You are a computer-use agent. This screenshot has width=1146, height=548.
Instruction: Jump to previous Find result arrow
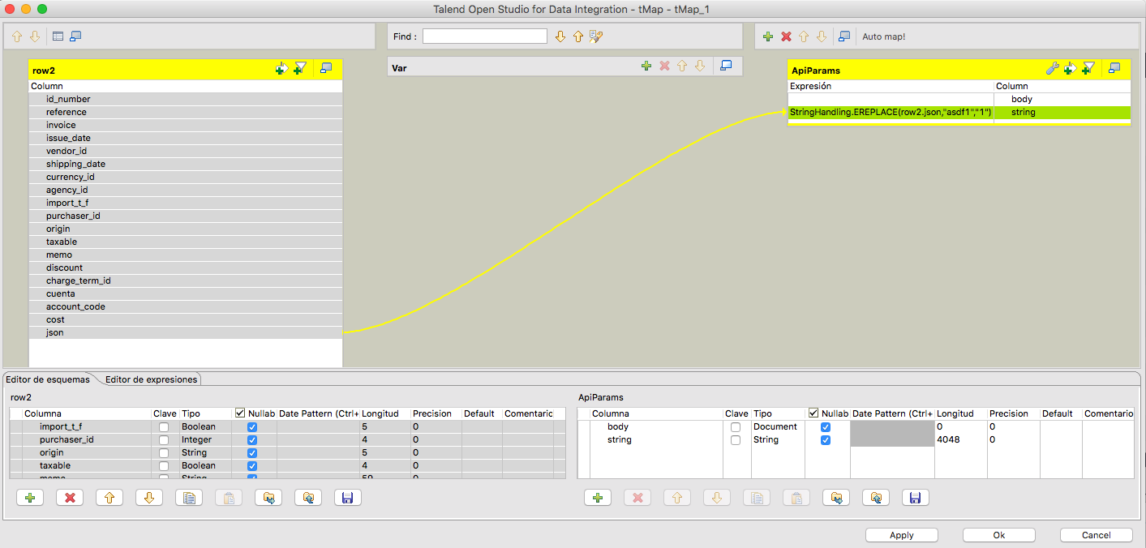tap(577, 36)
